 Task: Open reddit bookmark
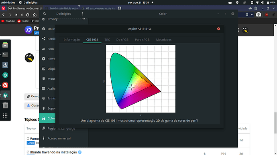click(x=23, y=21)
